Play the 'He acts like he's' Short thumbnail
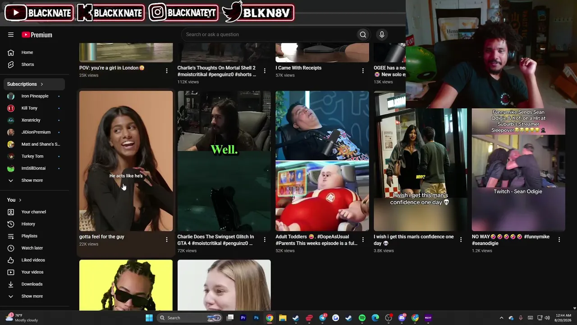577x325 pixels. pyautogui.click(x=126, y=161)
